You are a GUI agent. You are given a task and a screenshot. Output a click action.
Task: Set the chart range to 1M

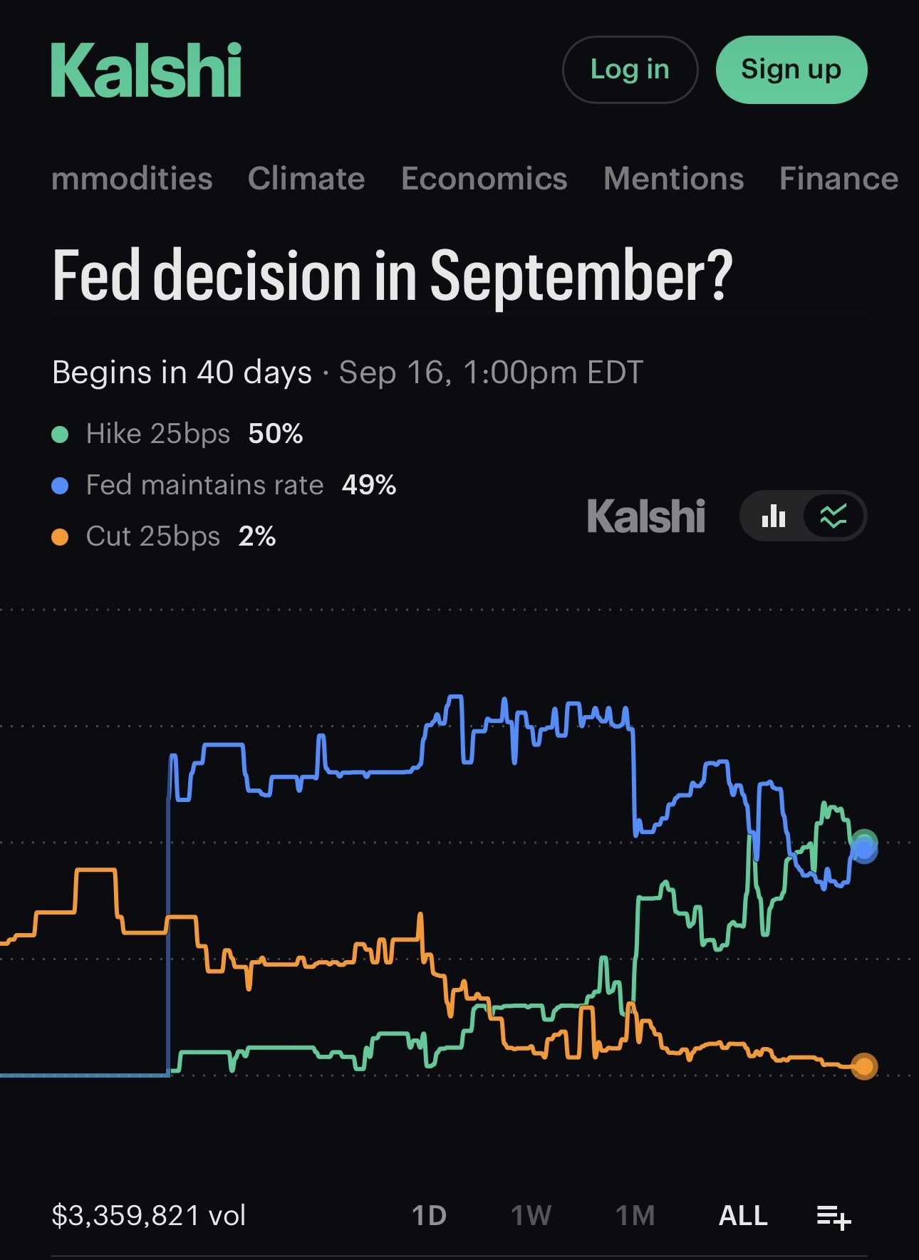pos(635,1216)
